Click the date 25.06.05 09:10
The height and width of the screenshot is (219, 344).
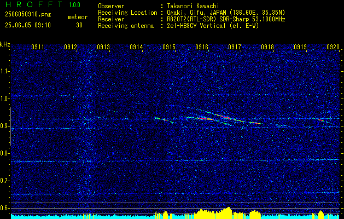28,25
